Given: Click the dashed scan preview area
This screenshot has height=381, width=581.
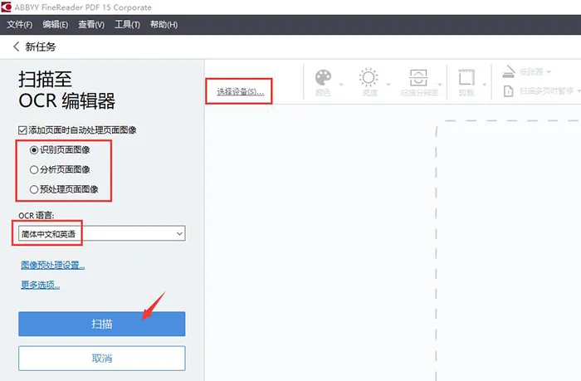Looking at the screenshot, I should (x=508, y=250).
